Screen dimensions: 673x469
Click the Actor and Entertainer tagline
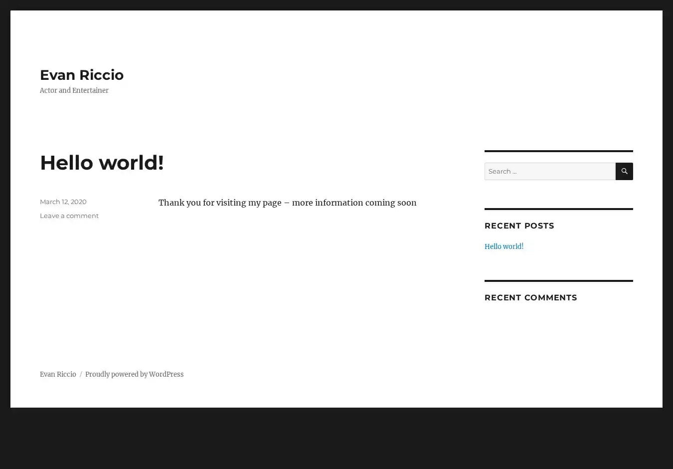point(74,90)
